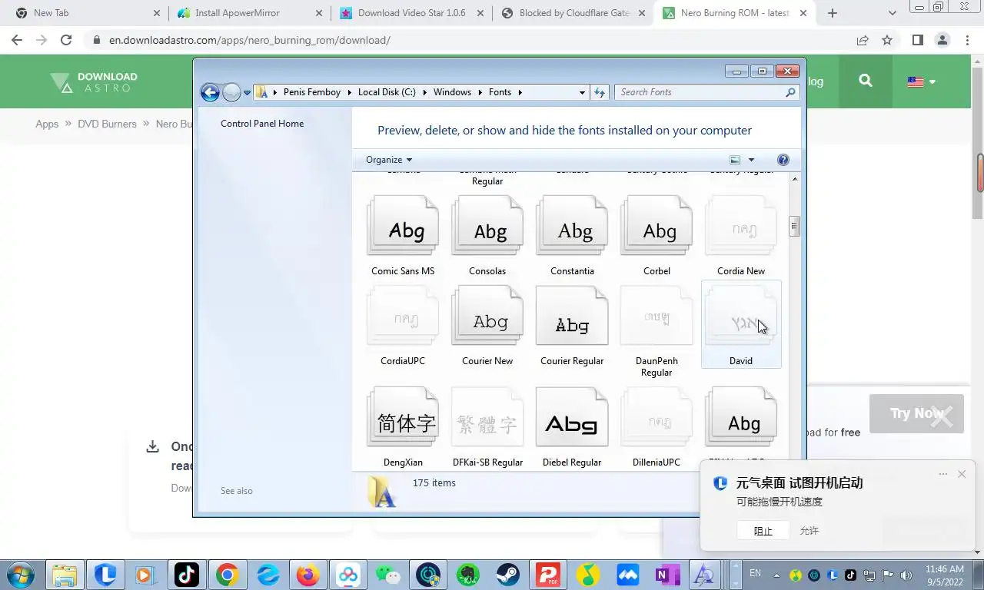Click the 允许 allow button in popup
984x590 pixels.
[x=809, y=531]
